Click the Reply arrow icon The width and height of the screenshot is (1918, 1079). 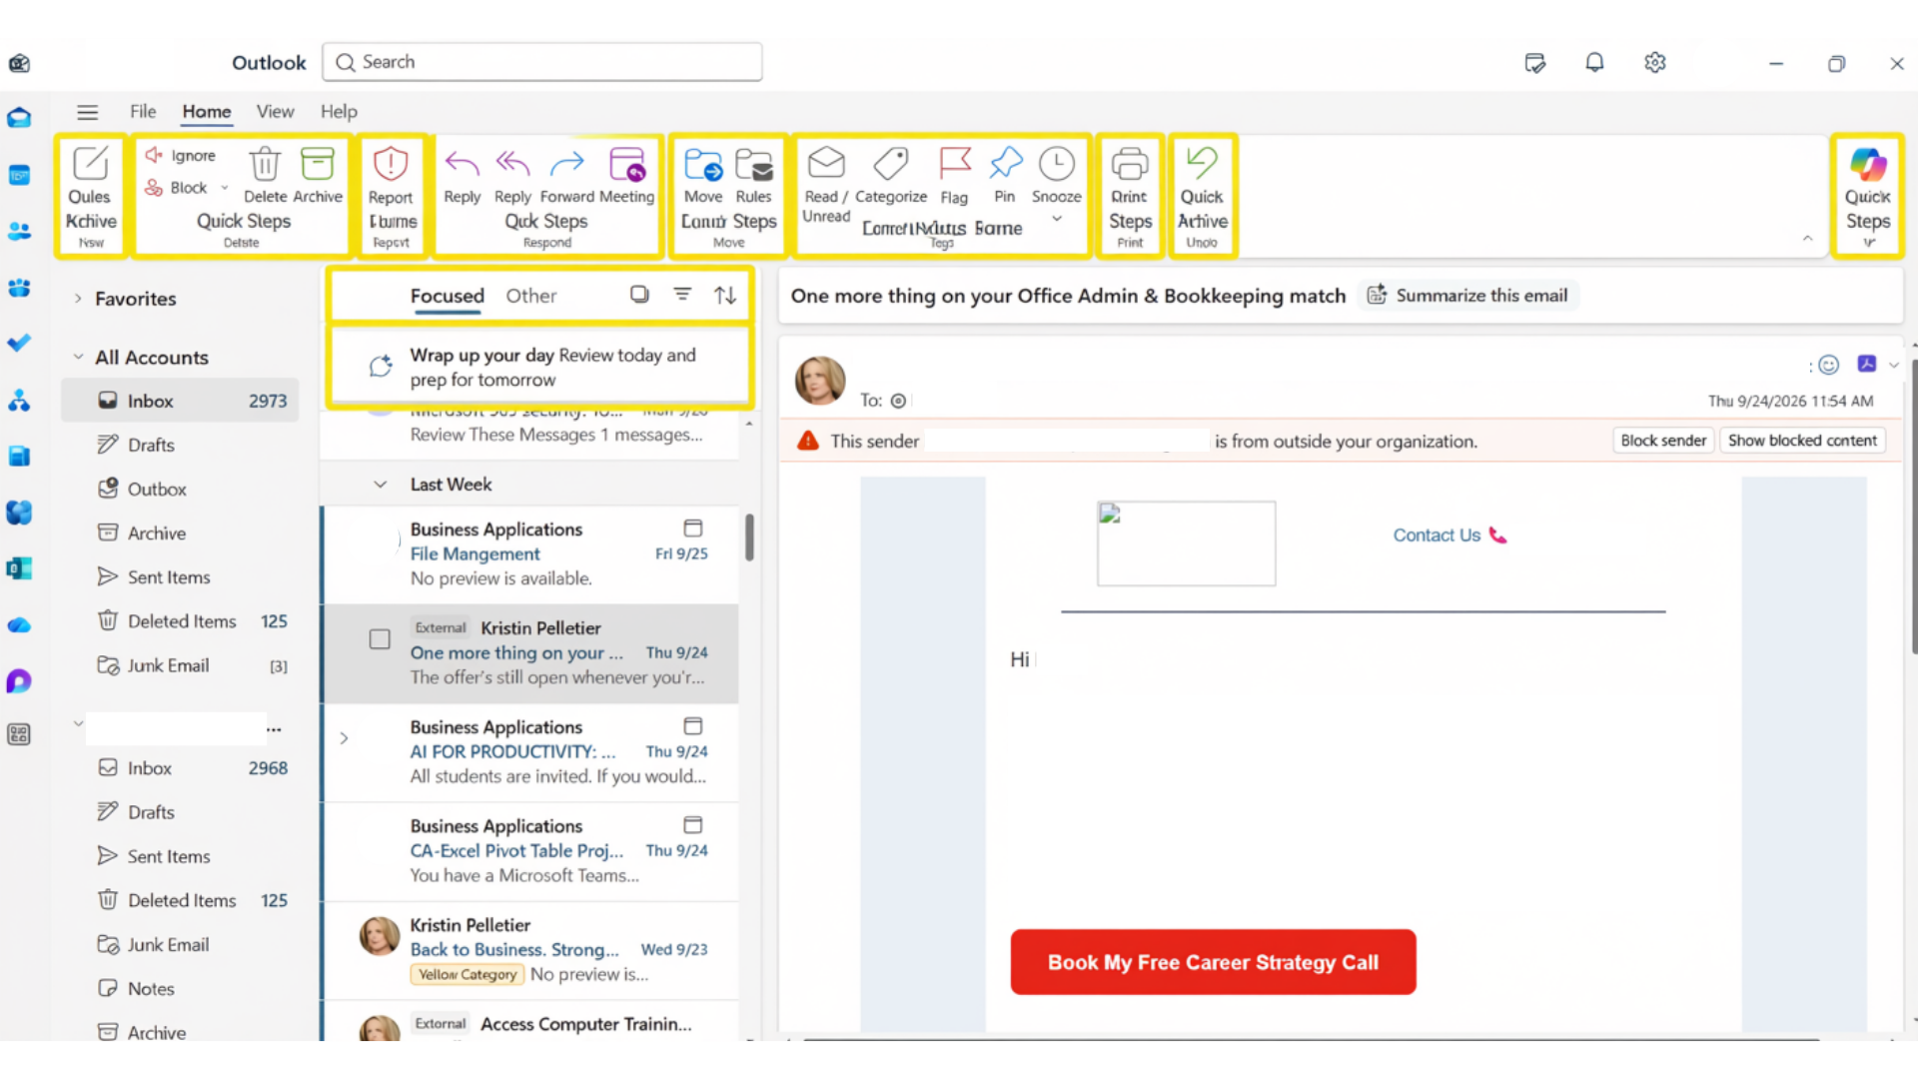pyautogui.click(x=462, y=163)
